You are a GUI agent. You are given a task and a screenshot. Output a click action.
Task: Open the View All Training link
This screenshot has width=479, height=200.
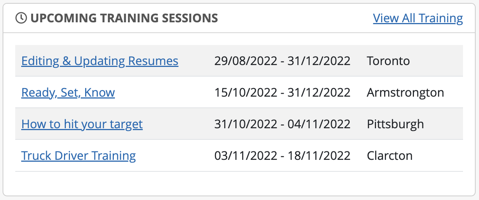[418, 18]
